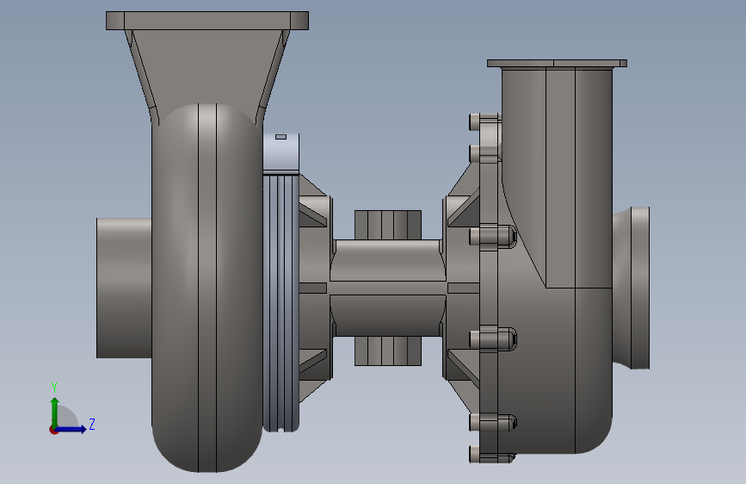Select the rounded left volute housing body
The height and width of the screenshot is (484, 746).
point(207,289)
